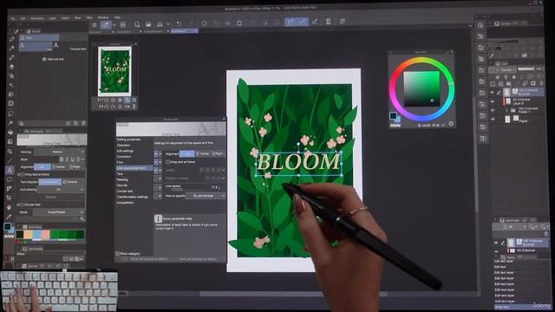Click the color wheel settings circle icon

pyautogui.click(x=451, y=123)
